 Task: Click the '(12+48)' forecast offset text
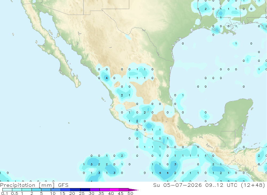[x=253, y=185]
